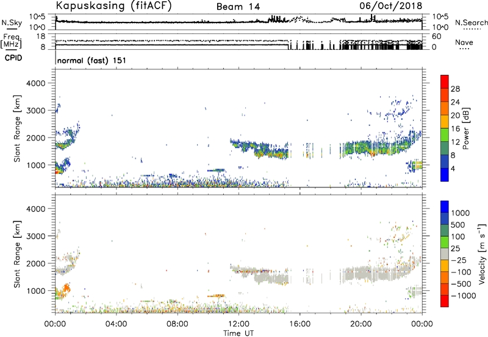
Task: Click the '18' frequency axis tick
Action: tap(41, 36)
